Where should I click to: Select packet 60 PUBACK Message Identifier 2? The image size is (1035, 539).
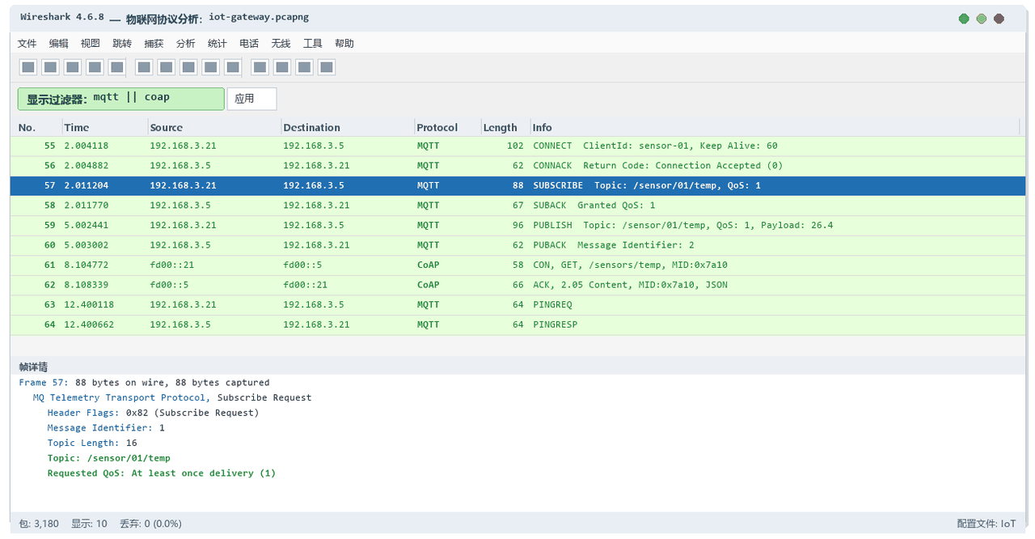click(x=517, y=245)
